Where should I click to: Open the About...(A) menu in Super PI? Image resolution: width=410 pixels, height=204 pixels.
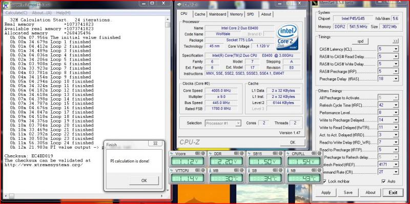[42, 13]
